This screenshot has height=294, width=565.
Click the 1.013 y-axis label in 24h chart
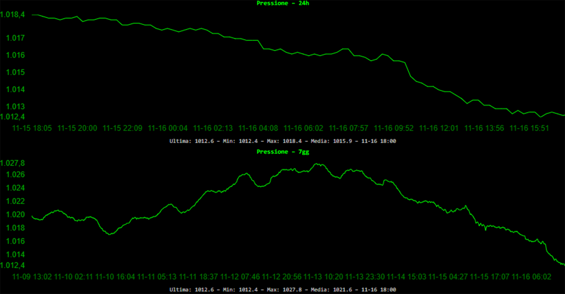15,106
